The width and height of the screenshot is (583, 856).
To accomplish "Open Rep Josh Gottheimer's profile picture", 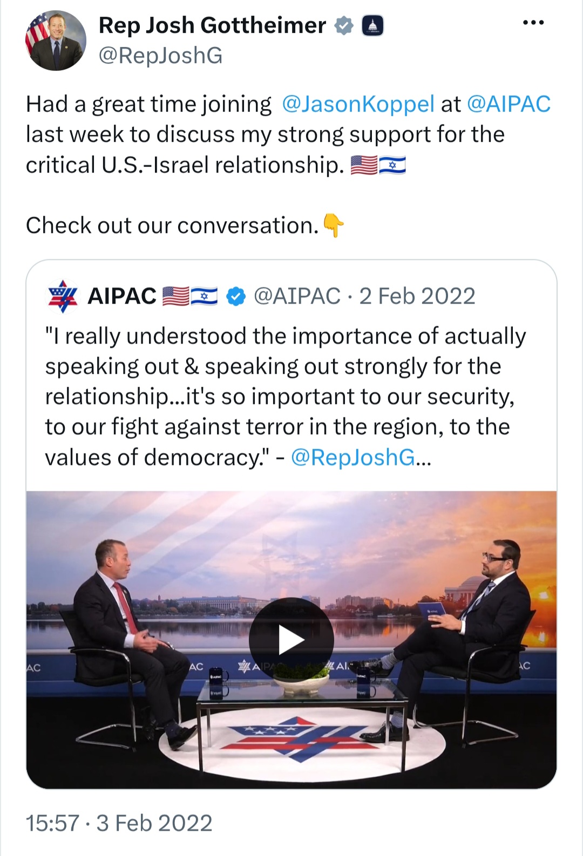I will click(x=56, y=40).
